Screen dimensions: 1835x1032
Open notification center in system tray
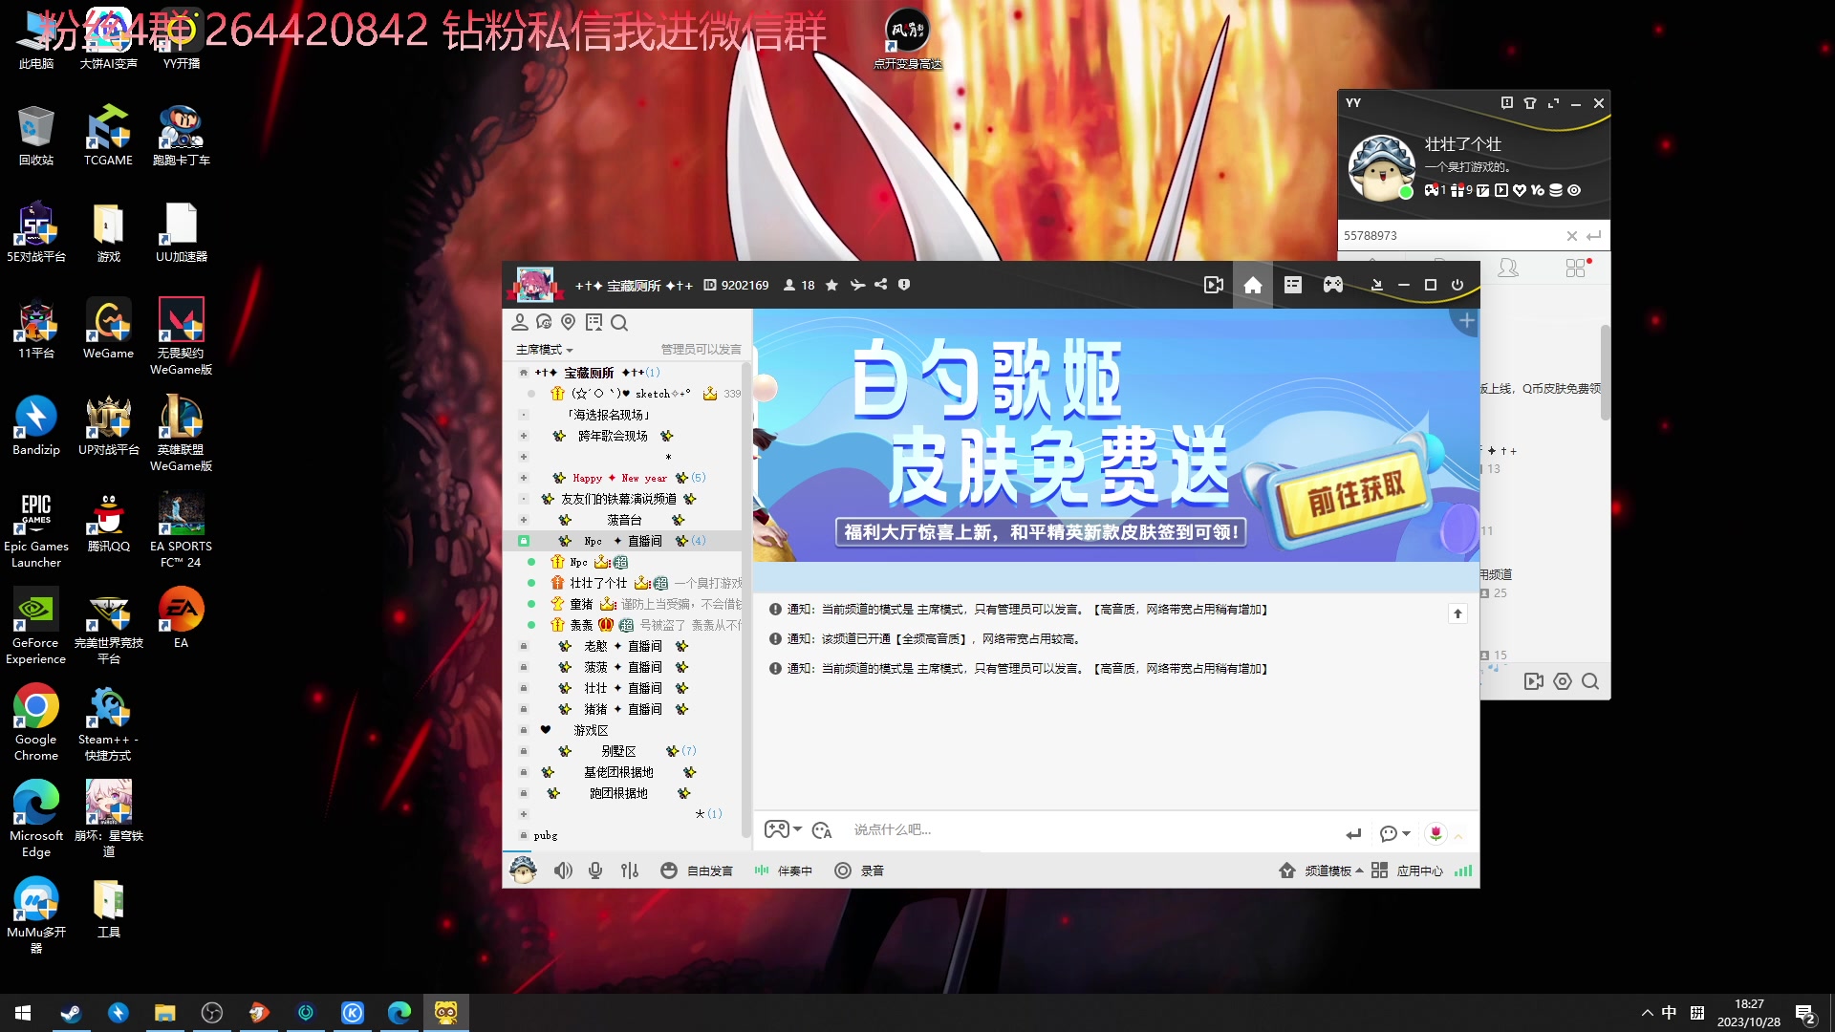[x=1805, y=1014]
